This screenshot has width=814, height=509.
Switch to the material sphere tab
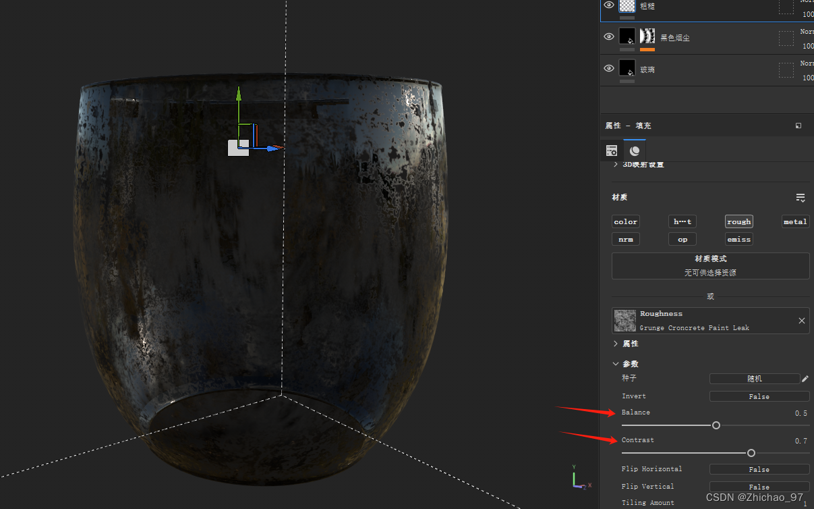point(635,151)
